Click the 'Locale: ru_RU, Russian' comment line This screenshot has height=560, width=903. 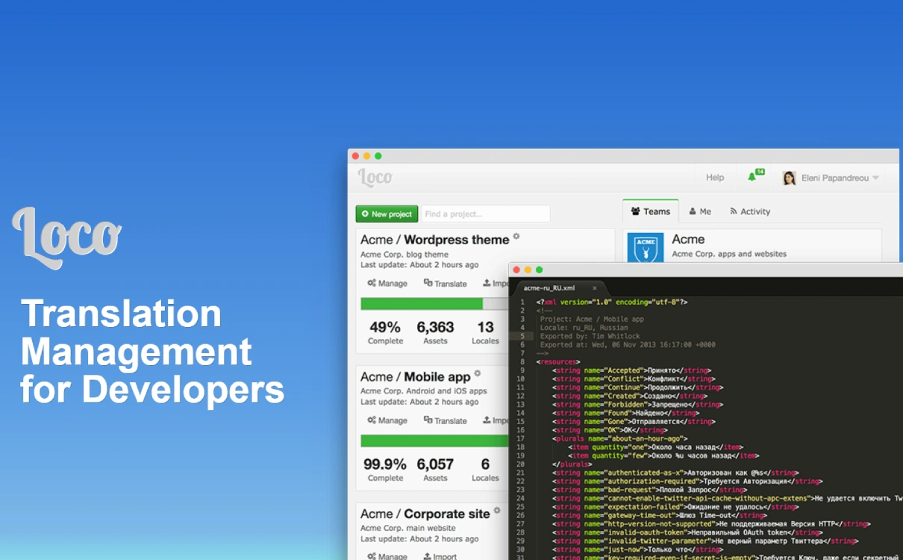click(584, 328)
